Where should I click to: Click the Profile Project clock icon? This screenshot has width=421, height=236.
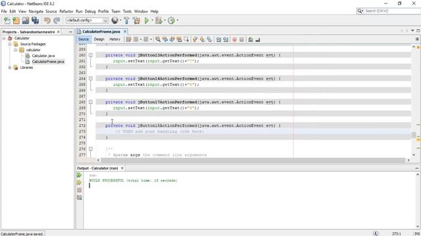click(x=171, y=20)
